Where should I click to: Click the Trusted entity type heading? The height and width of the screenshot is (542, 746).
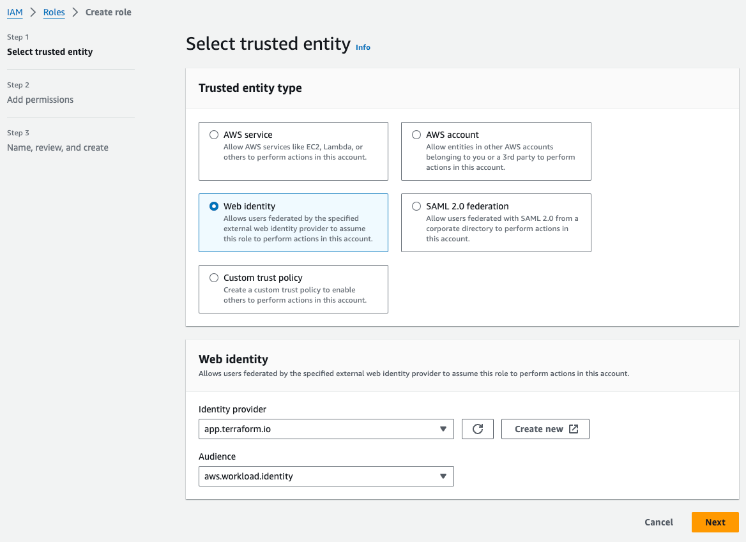coord(250,88)
